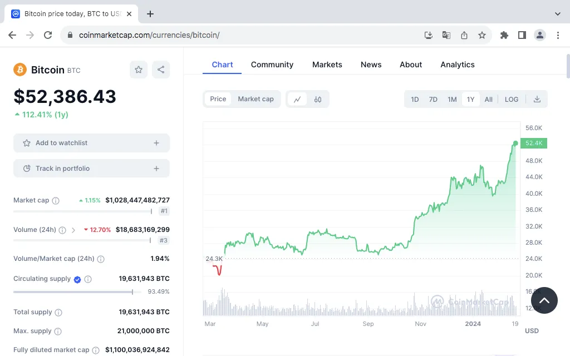The height and width of the screenshot is (356, 570).
Task: Click the share icon beside Bitcoin BTC
Action: coord(161,70)
